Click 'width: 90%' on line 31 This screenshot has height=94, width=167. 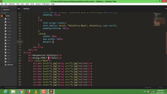49,36
